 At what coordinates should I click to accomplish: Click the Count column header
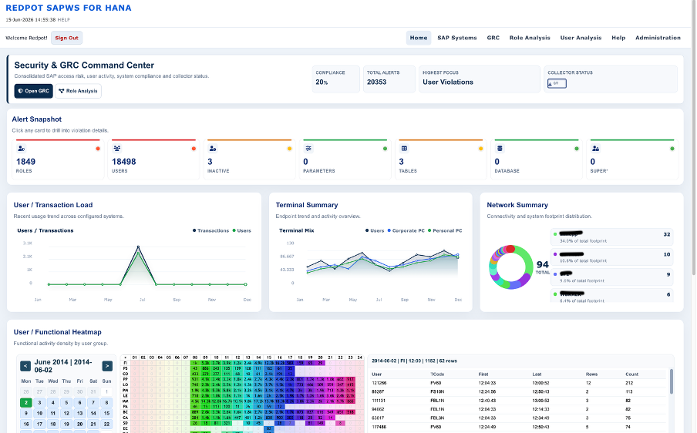pos(631,374)
